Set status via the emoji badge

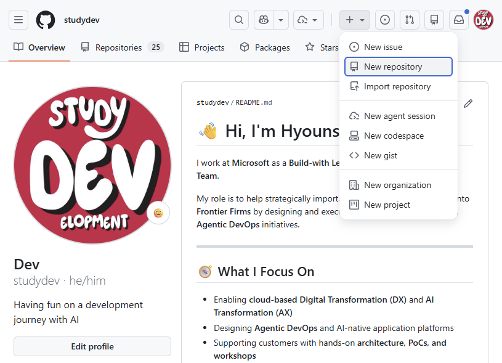[158, 213]
